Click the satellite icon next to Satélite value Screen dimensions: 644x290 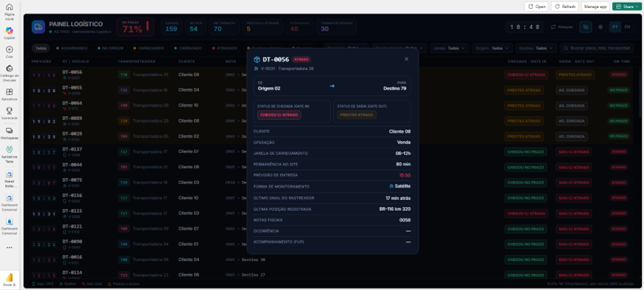tap(391, 186)
